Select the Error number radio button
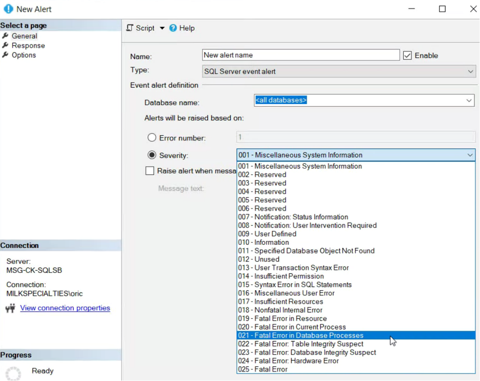This screenshot has width=480, height=381. [x=152, y=138]
